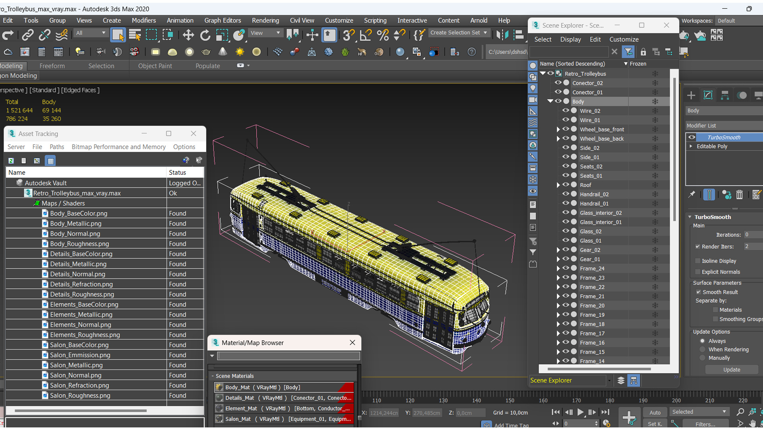Click Display Lights icon in Scene Explorer sidebar
This screenshot has width=763, height=429.
pyautogui.click(x=533, y=88)
